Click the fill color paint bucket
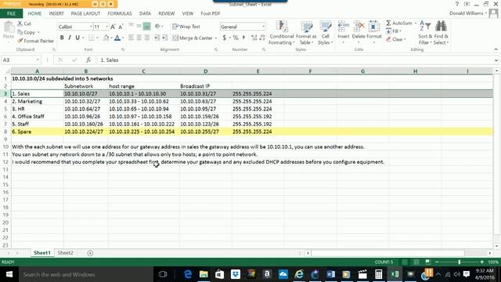The image size is (501, 282). point(106,38)
